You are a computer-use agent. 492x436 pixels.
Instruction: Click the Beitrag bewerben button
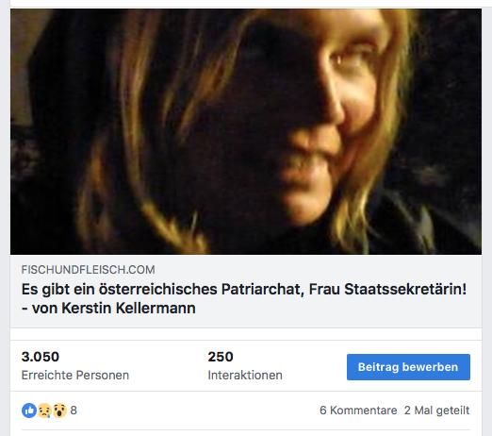pyautogui.click(x=408, y=367)
